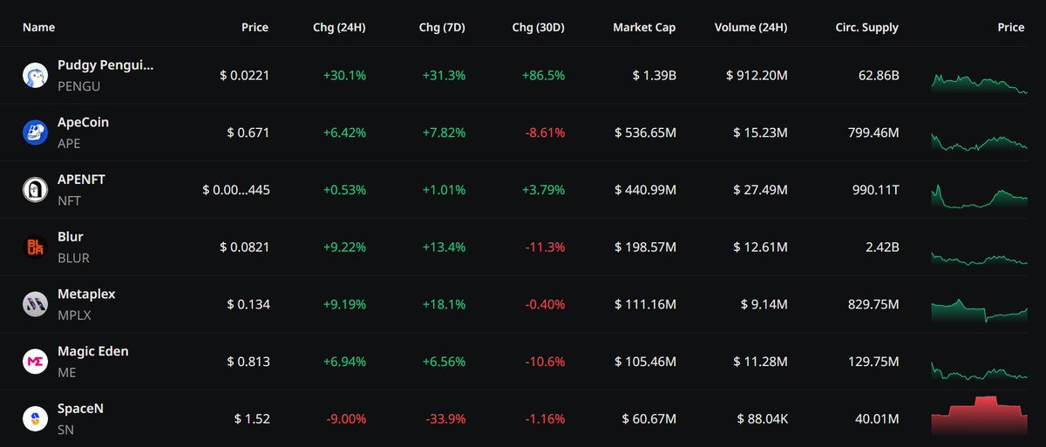Click the Pudgy Penguins coin icon
Viewport: 1046px width, 447px height.
click(x=34, y=75)
